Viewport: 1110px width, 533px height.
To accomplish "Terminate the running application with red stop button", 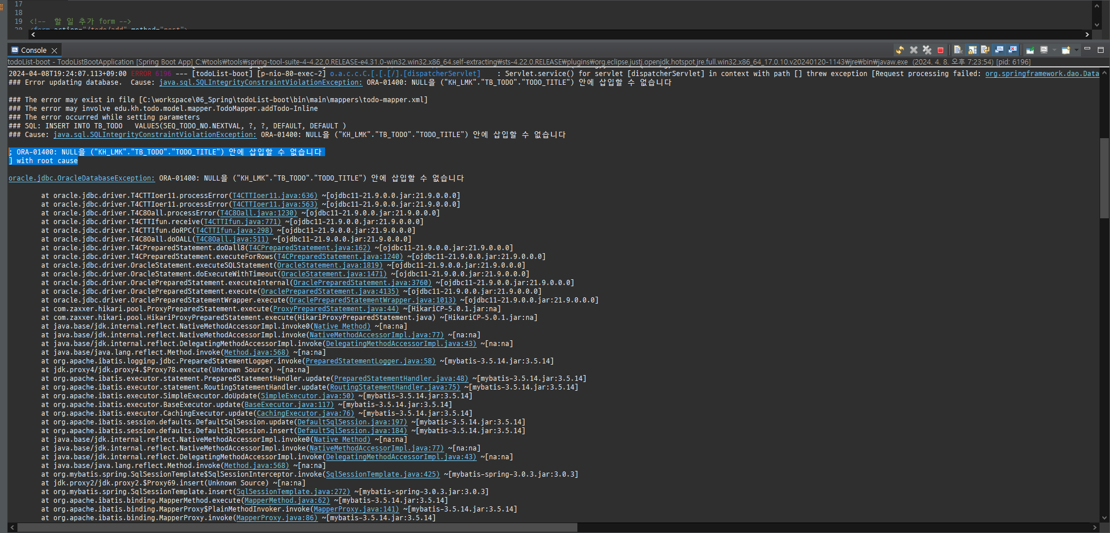I will click(x=940, y=50).
